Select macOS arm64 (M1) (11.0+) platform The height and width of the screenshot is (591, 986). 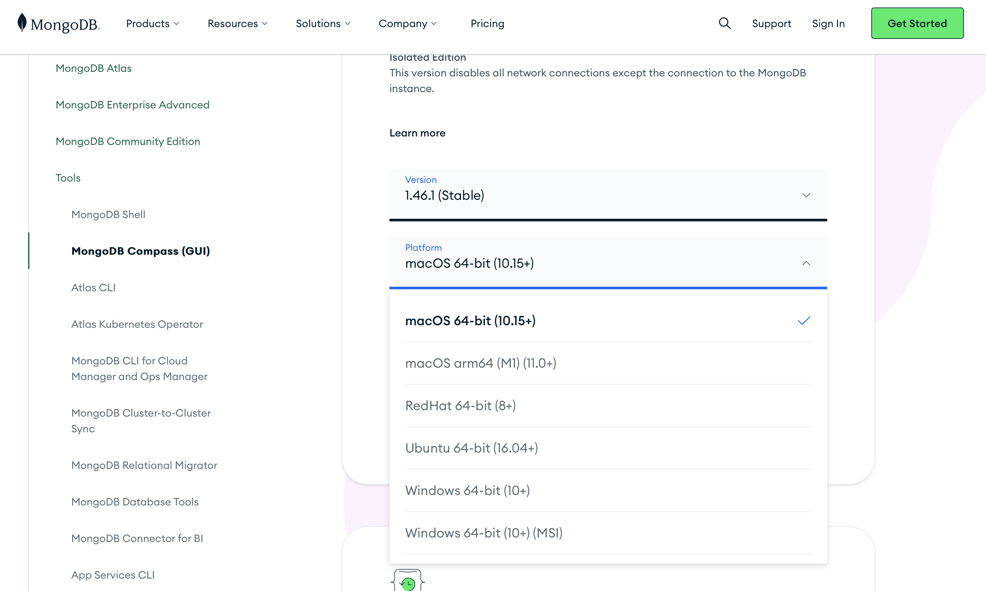(481, 363)
